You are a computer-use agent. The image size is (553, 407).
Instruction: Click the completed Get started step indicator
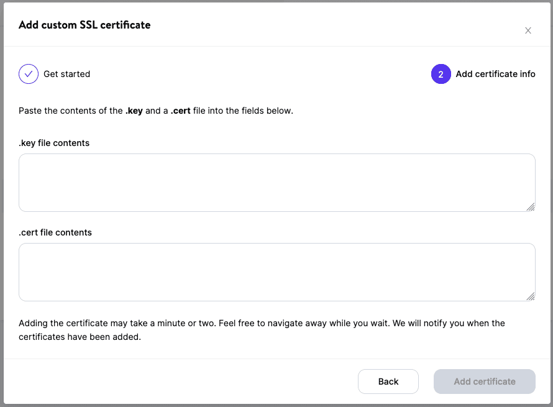pyautogui.click(x=28, y=73)
